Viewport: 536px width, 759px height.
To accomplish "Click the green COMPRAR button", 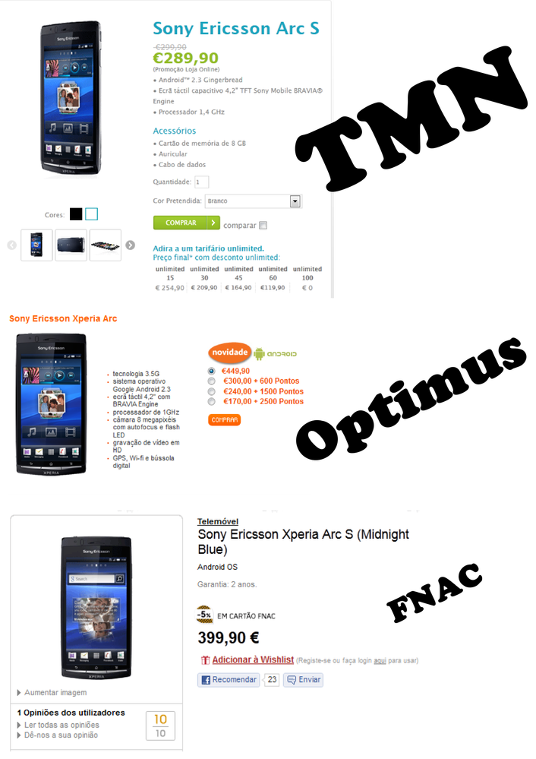I will click(x=187, y=223).
